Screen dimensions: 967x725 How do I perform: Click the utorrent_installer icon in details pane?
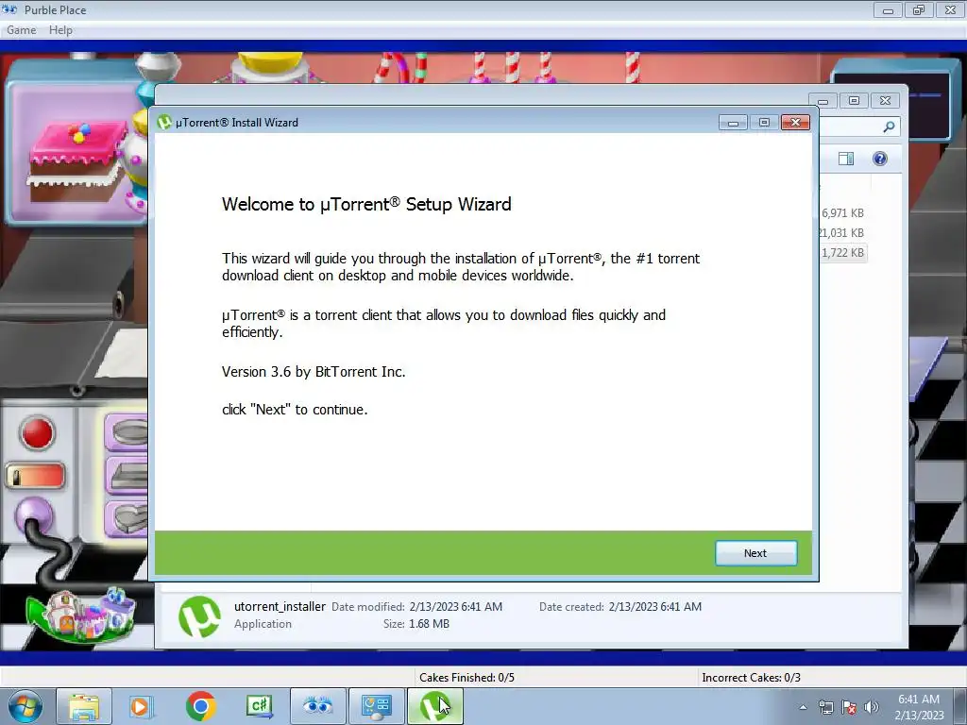click(199, 616)
